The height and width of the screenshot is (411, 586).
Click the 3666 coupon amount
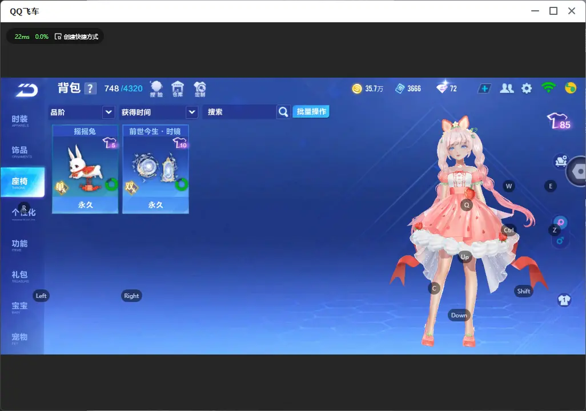(x=414, y=88)
